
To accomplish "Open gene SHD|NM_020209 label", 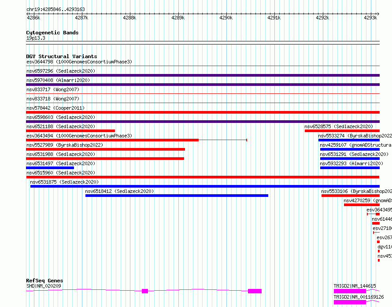I will [44, 286].
